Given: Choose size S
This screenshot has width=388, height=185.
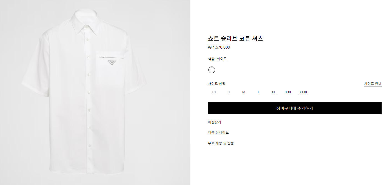Looking at the screenshot, I should point(229,92).
